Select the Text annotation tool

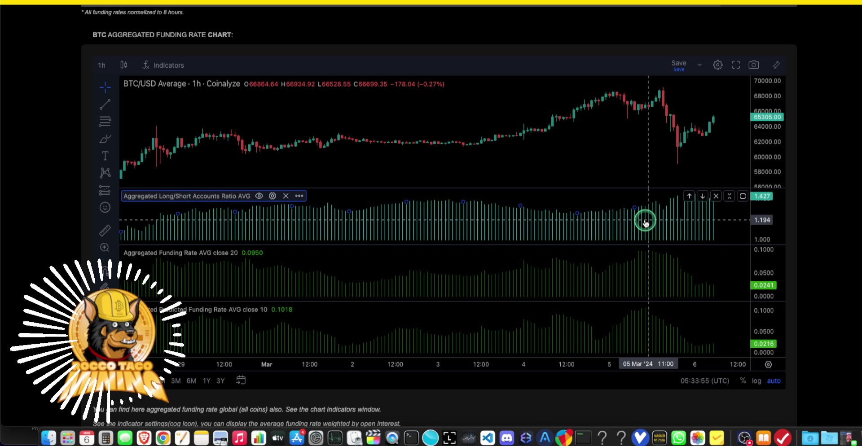click(105, 156)
